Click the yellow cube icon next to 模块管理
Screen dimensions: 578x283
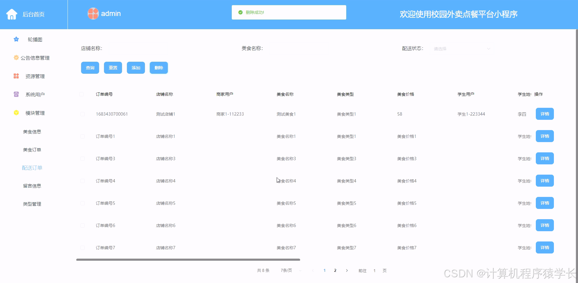16,113
